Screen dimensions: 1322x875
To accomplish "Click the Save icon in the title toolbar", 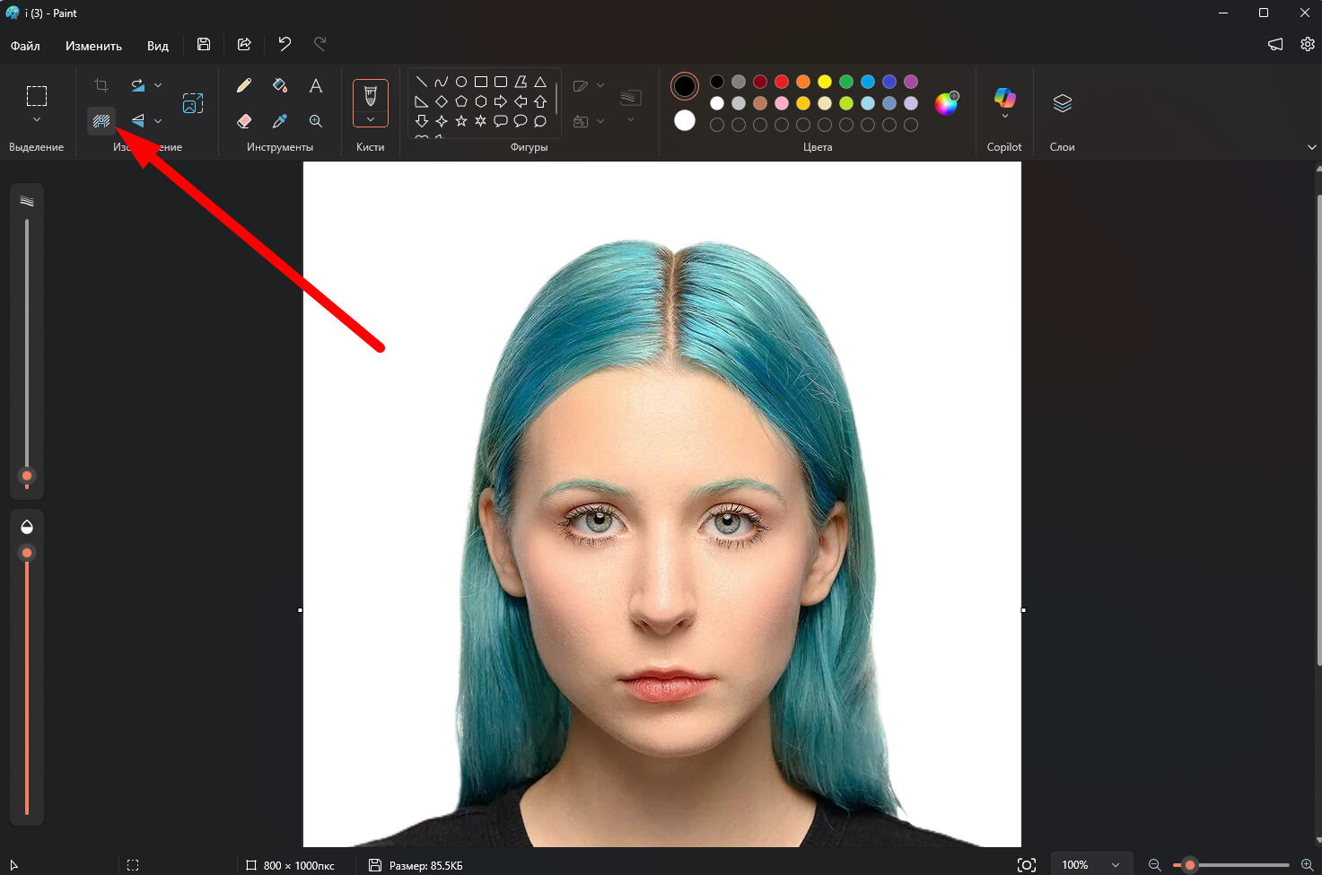I will [204, 44].
